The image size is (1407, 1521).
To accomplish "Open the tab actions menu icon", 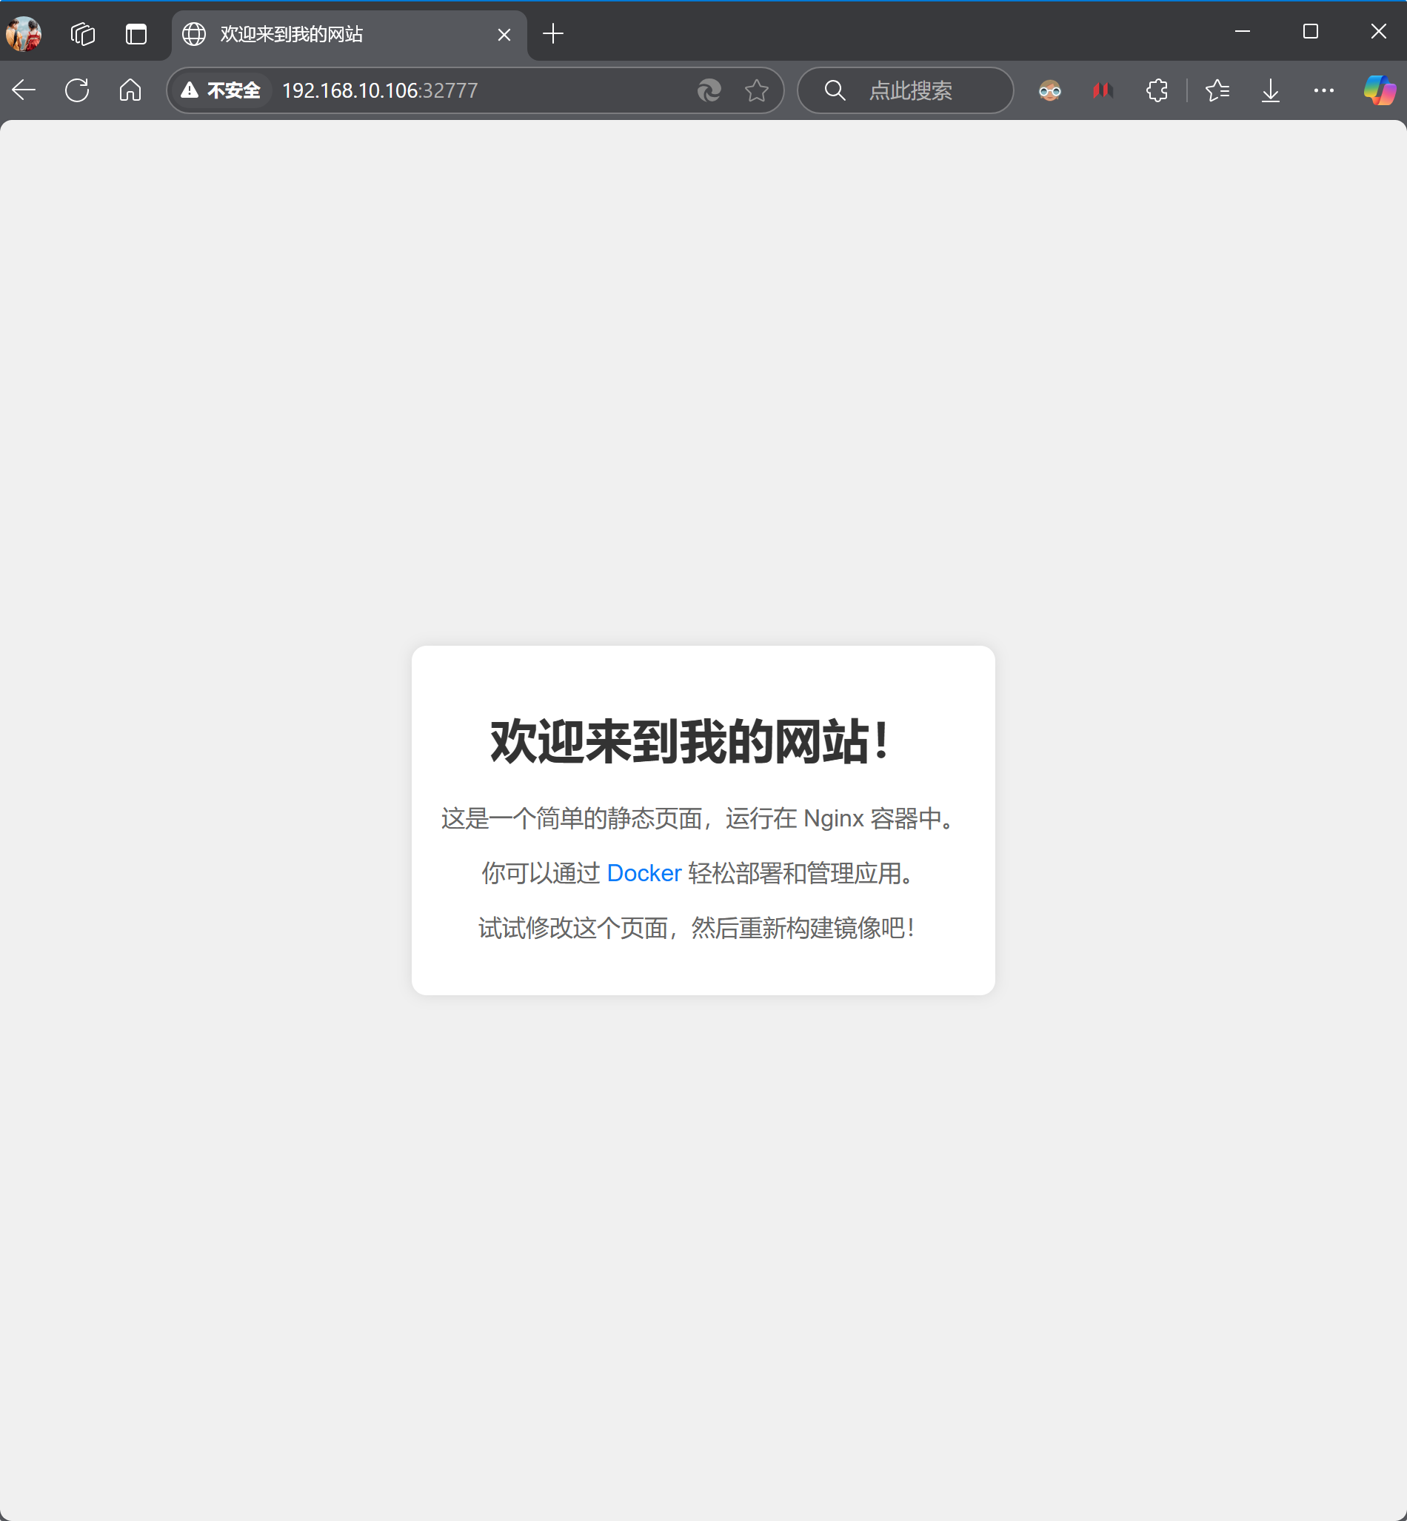I will [x=136, y=33].
